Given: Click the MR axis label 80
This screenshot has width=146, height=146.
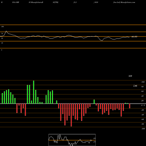Looking at the screenshot, I should [142, 87].
